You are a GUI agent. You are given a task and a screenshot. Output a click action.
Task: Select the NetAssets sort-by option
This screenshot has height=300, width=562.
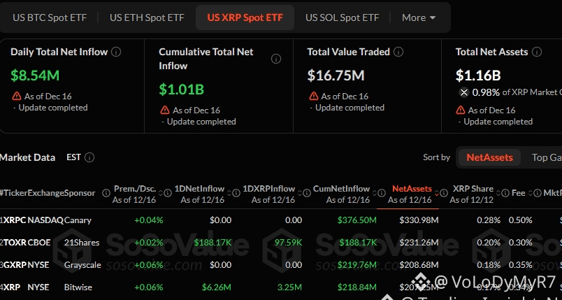point(489,157)
